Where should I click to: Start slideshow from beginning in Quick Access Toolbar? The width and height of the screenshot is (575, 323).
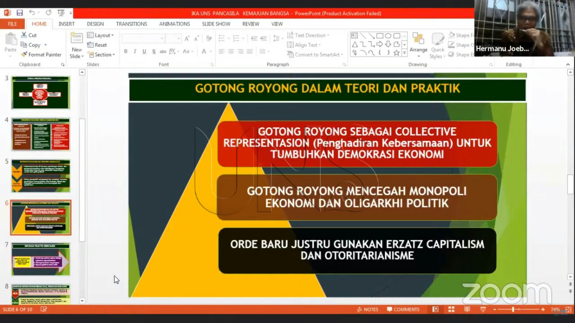tap(61, 13)
